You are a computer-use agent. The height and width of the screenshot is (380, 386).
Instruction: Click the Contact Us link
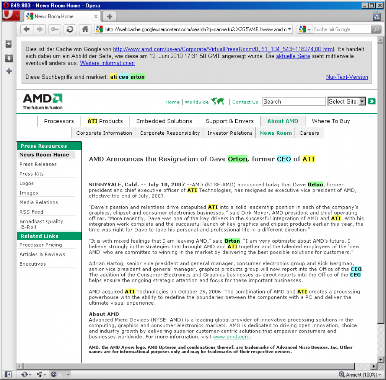pyautogui.click(x=245, y=102)
